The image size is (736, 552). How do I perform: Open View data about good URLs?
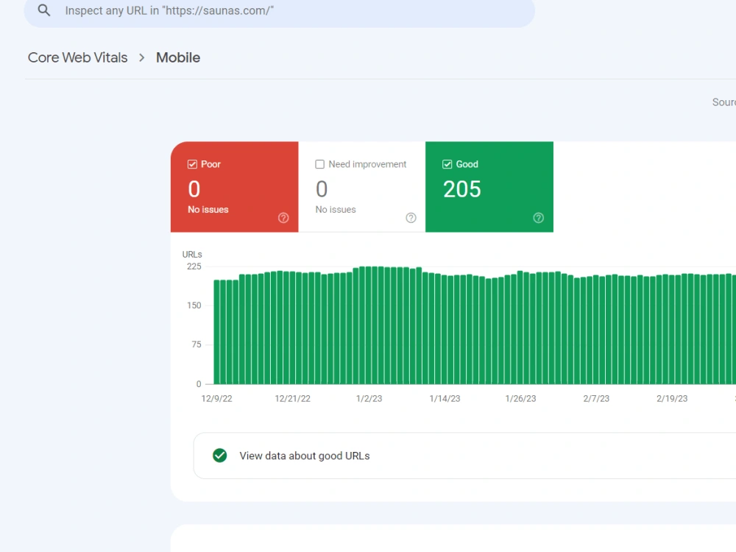point(464,456)
